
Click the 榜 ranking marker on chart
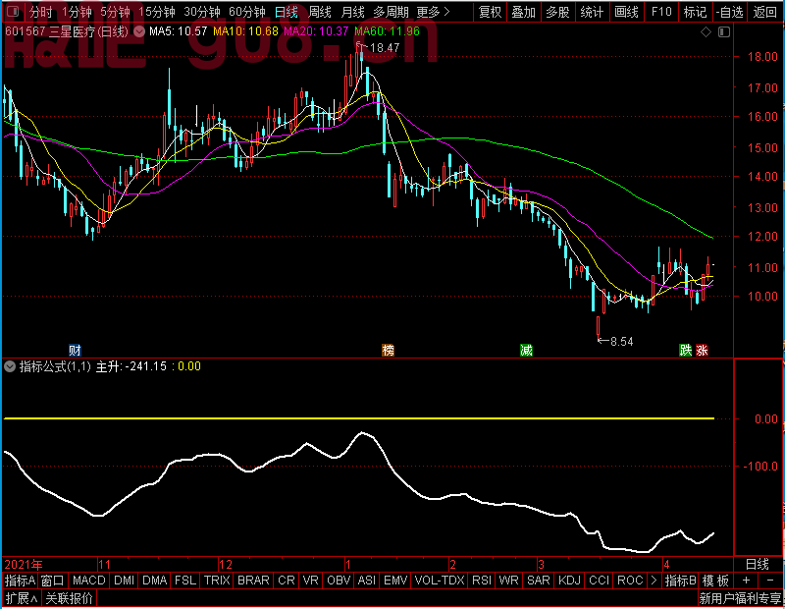coord(388,350)
